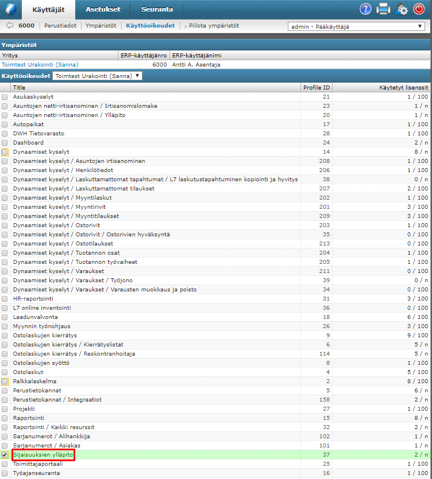432x479 pixels.
Task: Click the L7 online inventointi row title
Action: coord(42,307)
